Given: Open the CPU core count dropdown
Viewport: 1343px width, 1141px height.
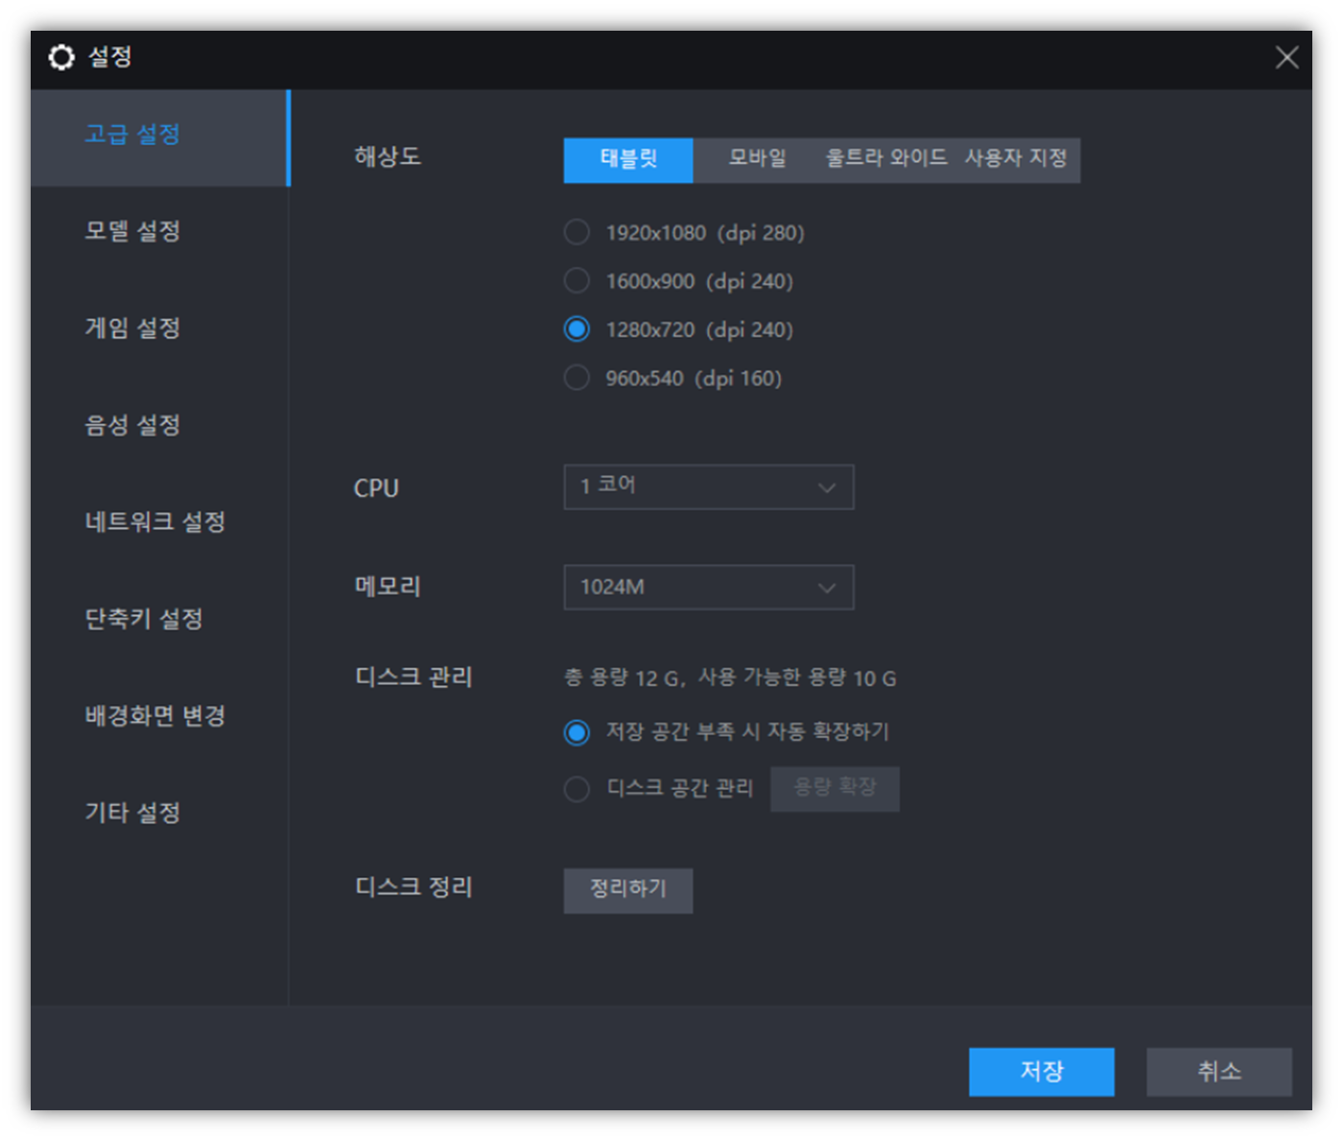Looking at the screenshot, I should [708, 487].
